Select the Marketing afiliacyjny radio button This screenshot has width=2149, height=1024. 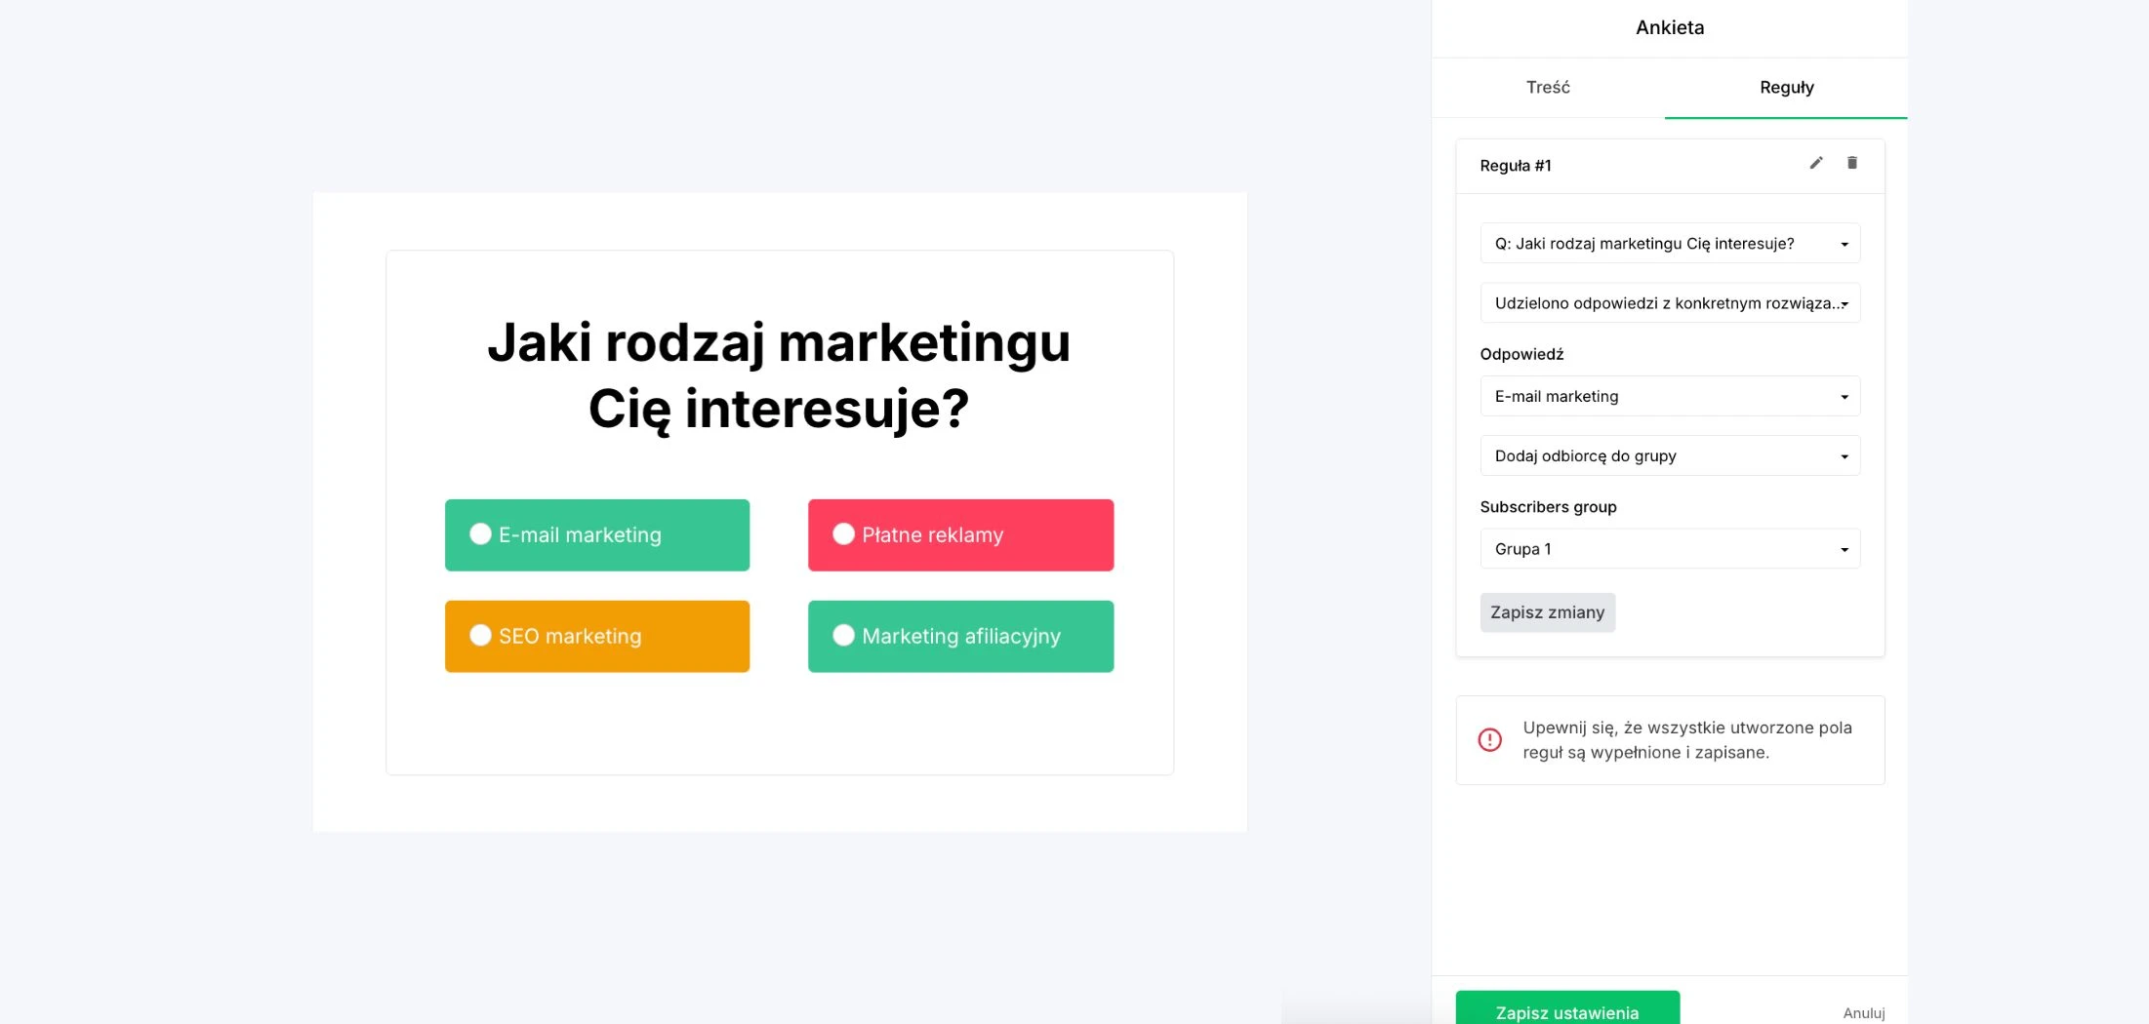[843, 635]
